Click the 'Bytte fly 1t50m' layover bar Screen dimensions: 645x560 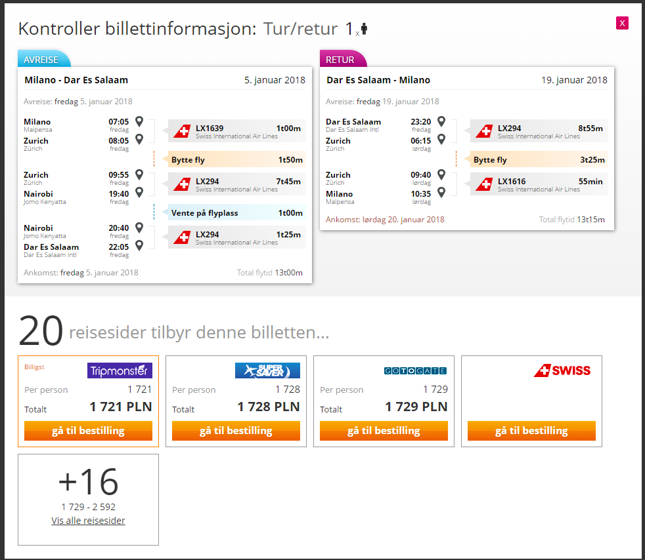pos(234,159)
